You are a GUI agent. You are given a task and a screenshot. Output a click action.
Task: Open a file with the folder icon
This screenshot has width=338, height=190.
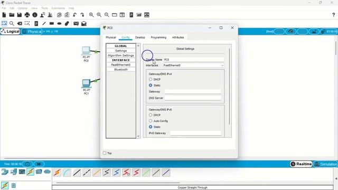point(12,15)
